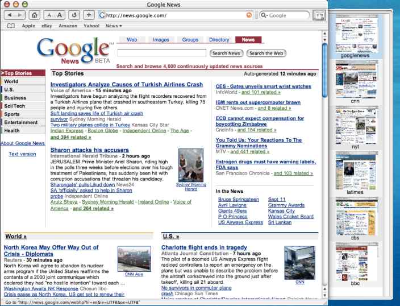Open CES Gates smart wrist watches story
The width and height of the screenshot is (400, 306).
coord(263,86)
